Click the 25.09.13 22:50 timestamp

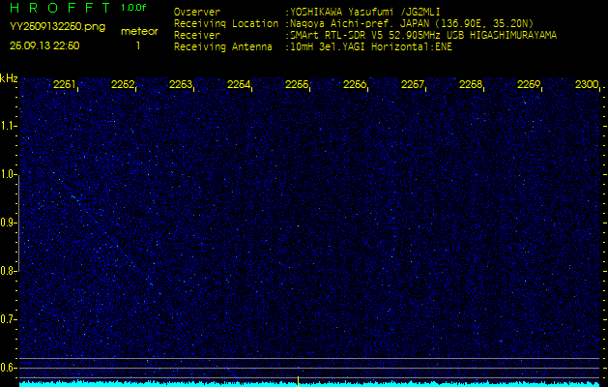(44, 45)
